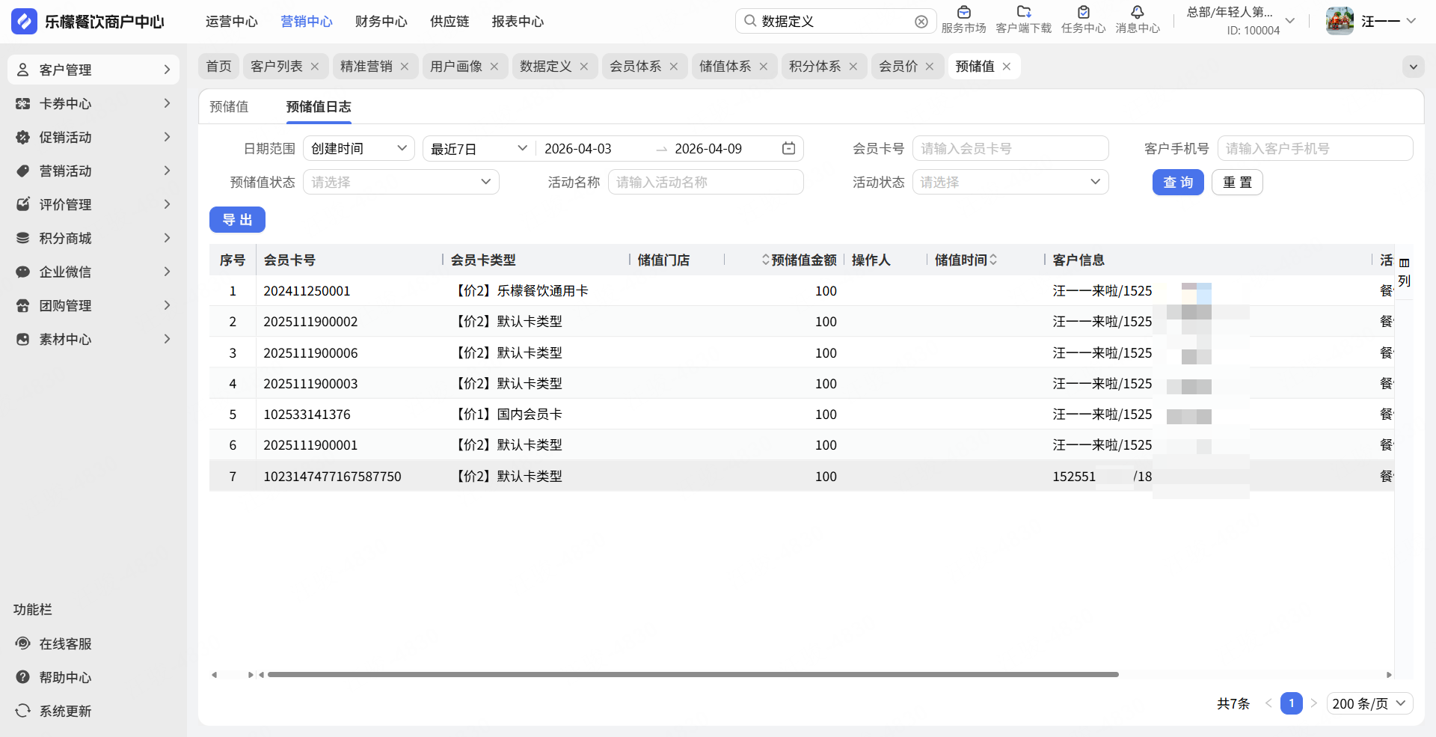Open 财务中心 in the top menu
Viewport: 1436px width, 737px height.
381,22
